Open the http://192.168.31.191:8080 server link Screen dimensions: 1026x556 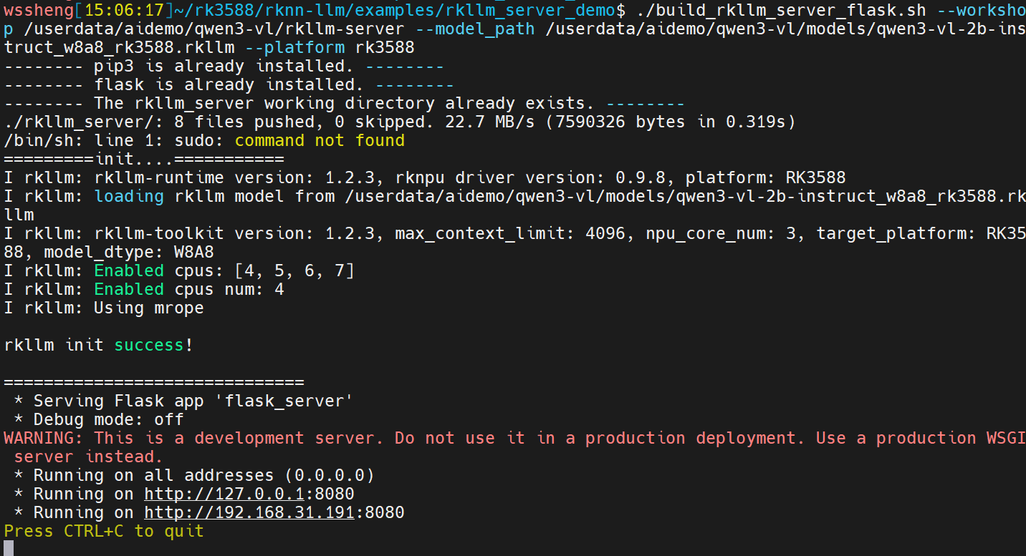click(x=274, y=512)
